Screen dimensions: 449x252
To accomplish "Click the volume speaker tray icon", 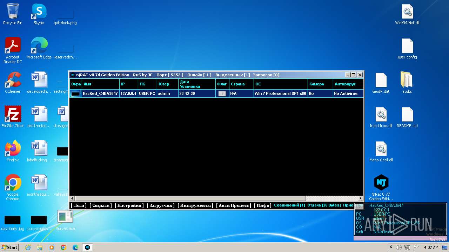I will tap(399, 247).
